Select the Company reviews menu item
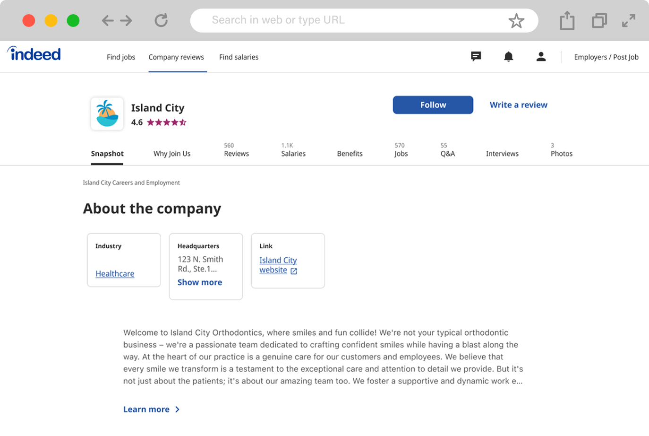This screenshot has height=436, width=649. coord(176,57)
